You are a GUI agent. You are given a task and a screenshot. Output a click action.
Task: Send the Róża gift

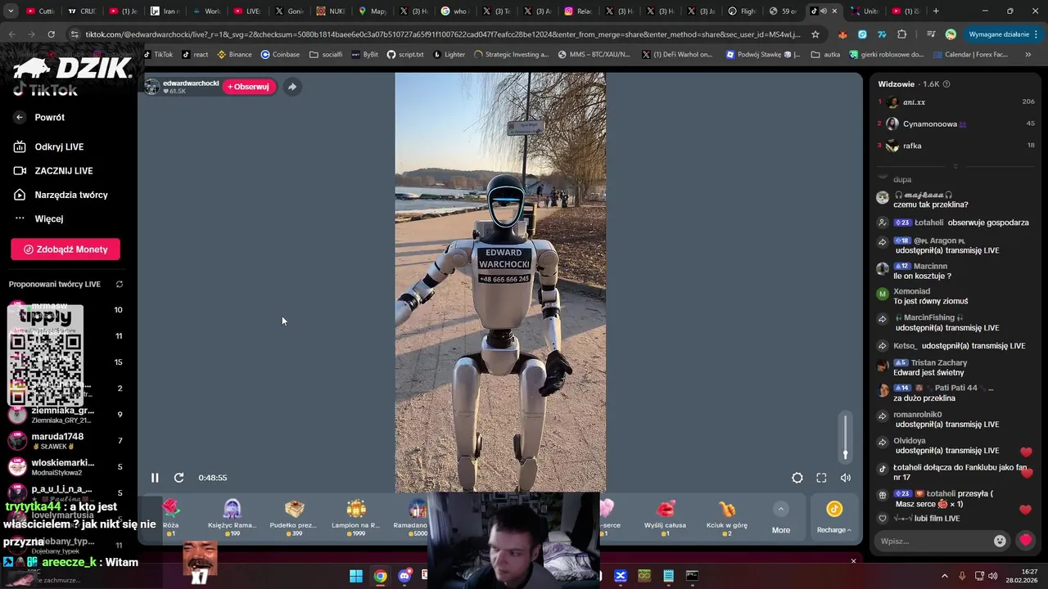click(x=170, y=517)
